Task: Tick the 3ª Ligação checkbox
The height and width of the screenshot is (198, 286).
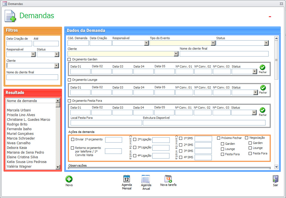Action: point(135,147)
